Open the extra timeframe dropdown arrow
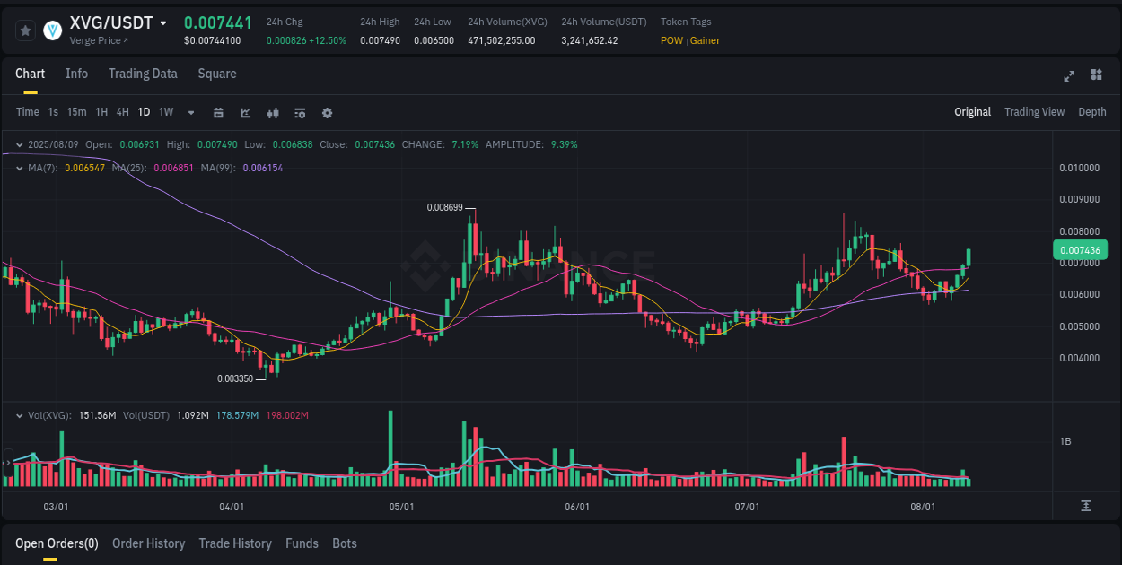1122x565 pixels. [x=189, y=112]
